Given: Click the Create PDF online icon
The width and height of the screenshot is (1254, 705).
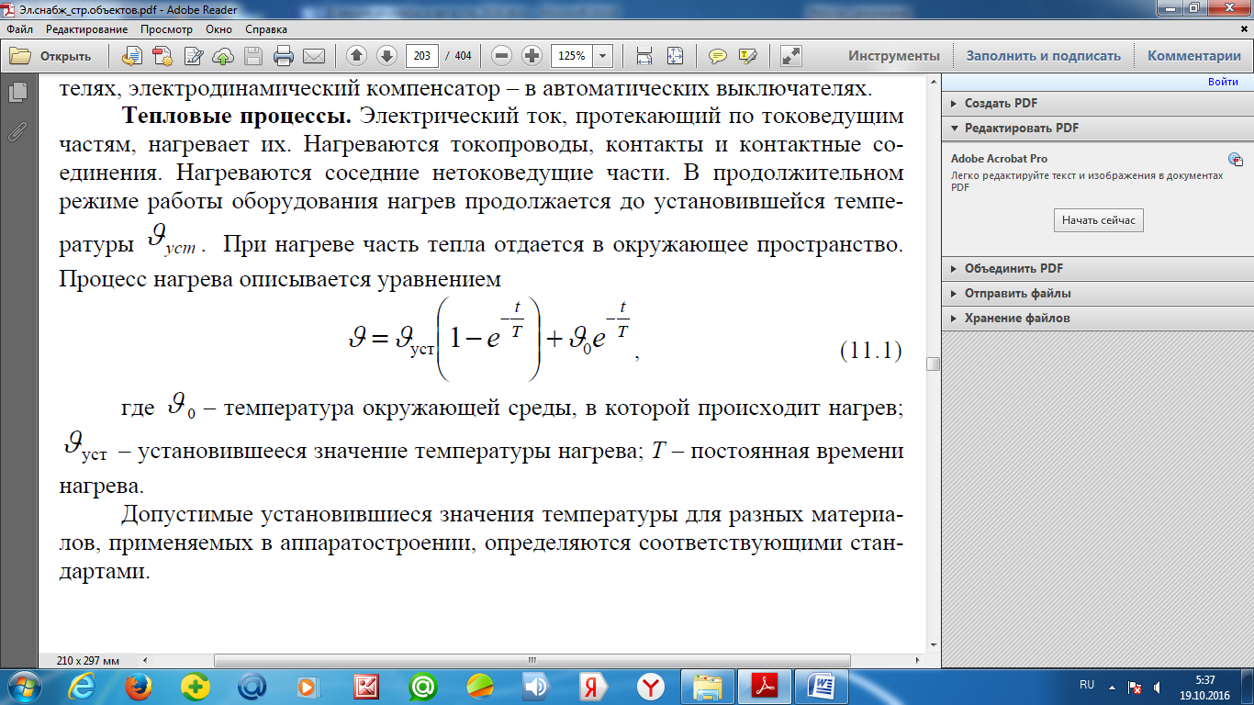Looking at the screenshot, I should click(x=162, y=56).
